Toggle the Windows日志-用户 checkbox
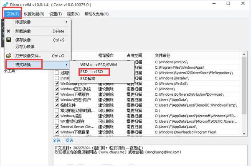The width and height of the screenshot is (251, 166). [x=57, y=99]
